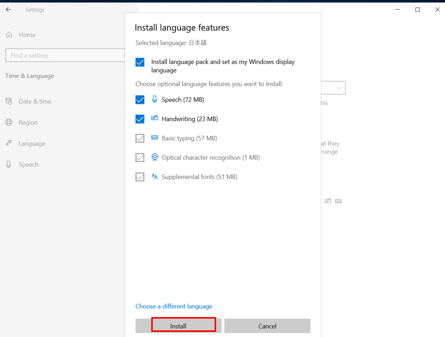
Task: Click the Install language features heading
Action: [x=182, y=28]
